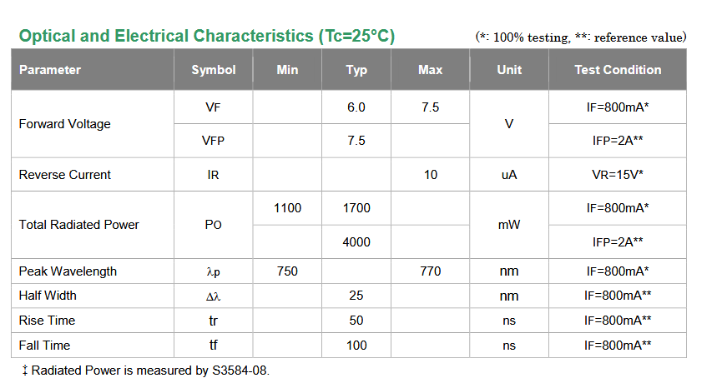Select the VFP symbol cell
The image size is (727, 388).
click(x=214, y=141)
